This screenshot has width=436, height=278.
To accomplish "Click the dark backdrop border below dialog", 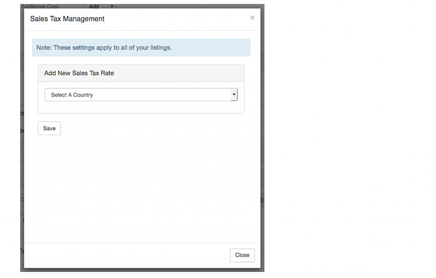I will pos(142,270).
